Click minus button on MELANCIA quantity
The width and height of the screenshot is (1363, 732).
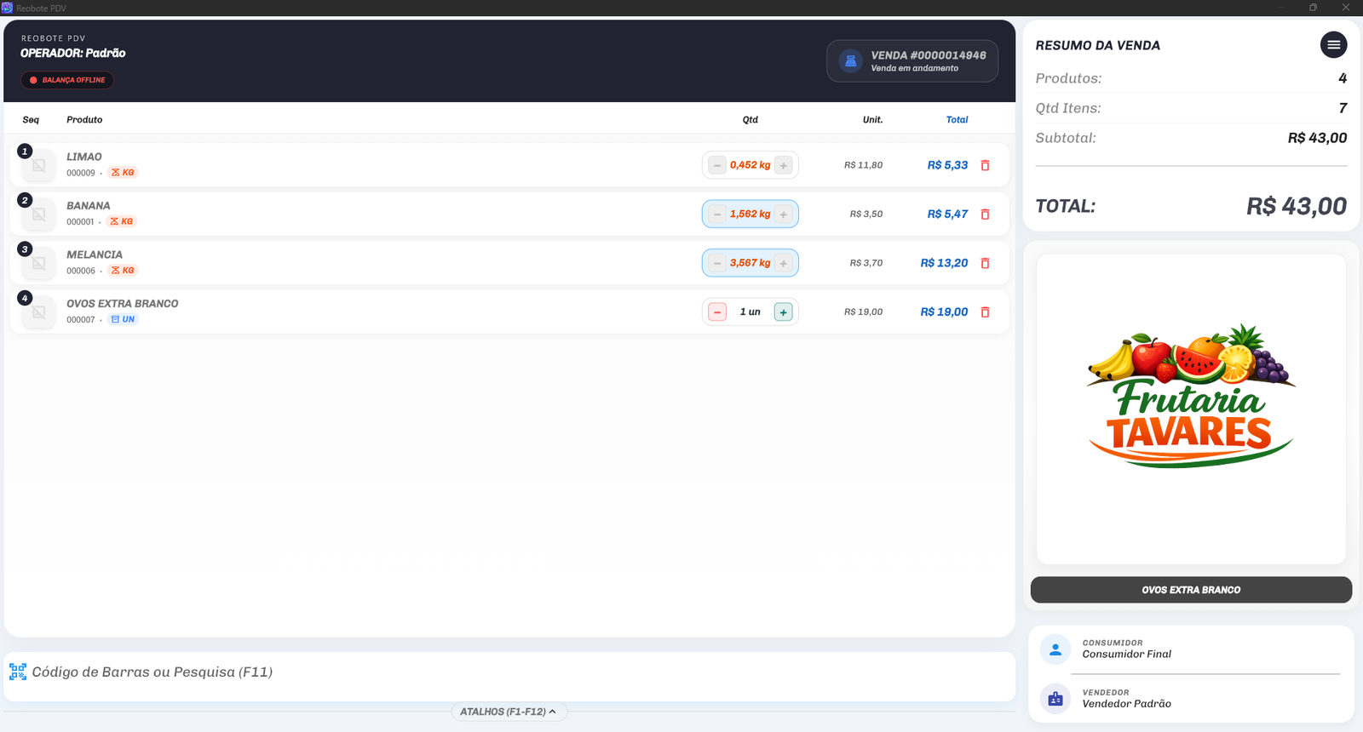tap(717, 263)
